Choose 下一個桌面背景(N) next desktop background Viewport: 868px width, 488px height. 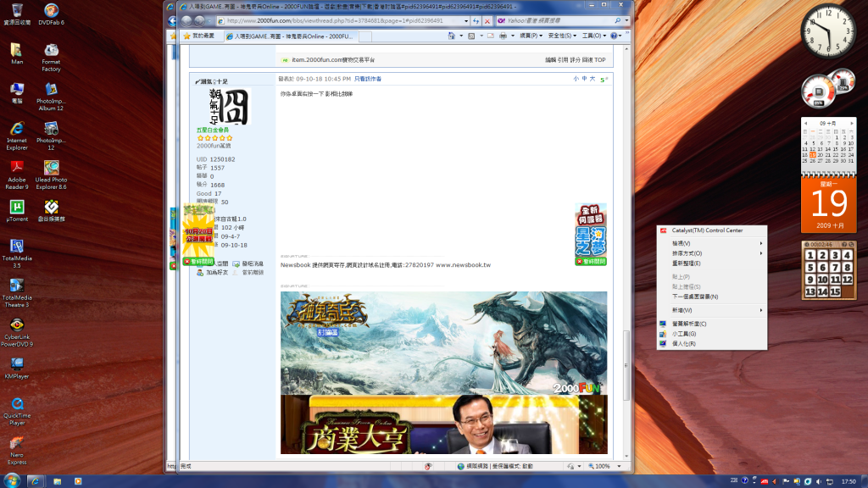712,297
